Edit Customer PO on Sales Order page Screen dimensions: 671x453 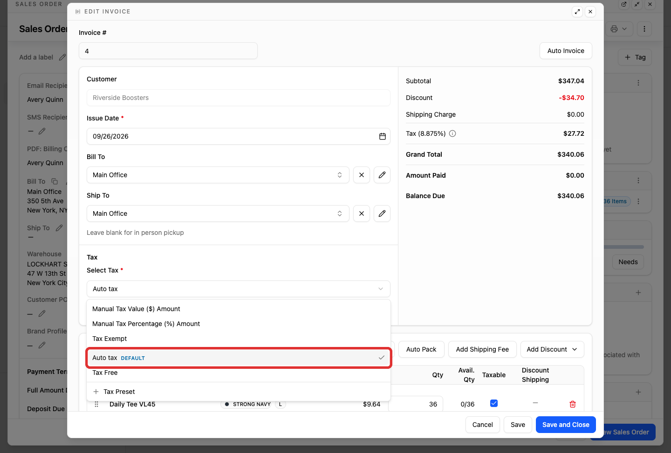(42, 313)
